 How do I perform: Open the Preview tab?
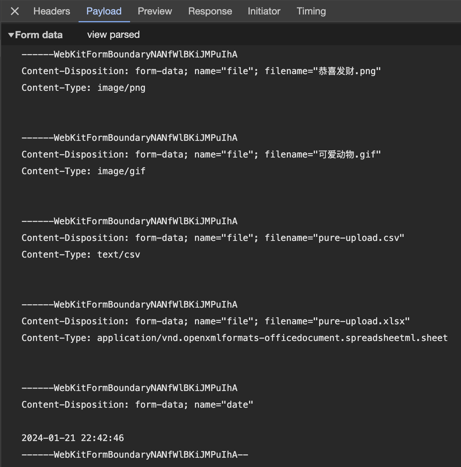coord(155,11)
